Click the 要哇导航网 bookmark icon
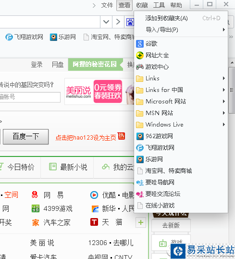The width and height of the screenshot is (235, 259). (140, 182)
